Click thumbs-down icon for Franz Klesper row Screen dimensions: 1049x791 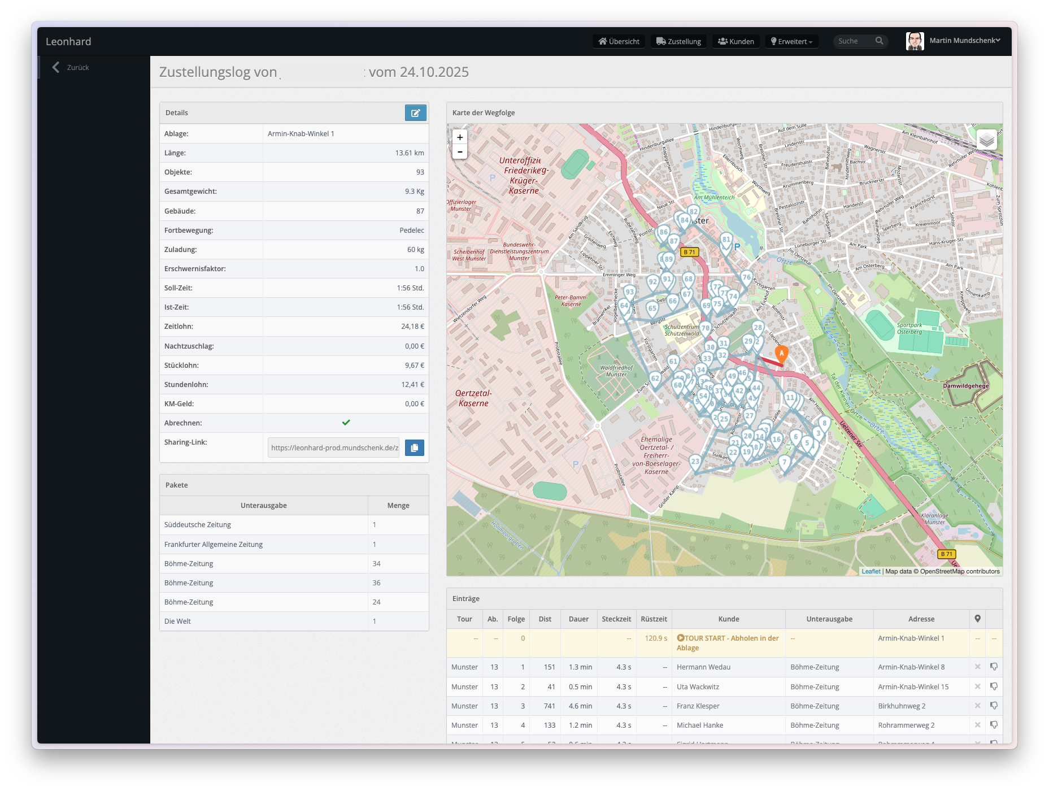point(994,706)
